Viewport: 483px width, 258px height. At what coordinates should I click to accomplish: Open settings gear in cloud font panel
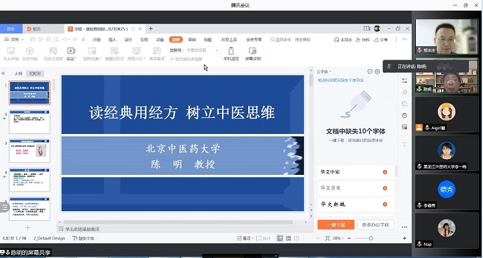(x=377, y=72)
